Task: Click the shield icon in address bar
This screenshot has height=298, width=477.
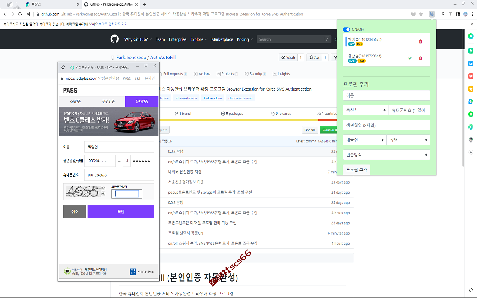Action: coord(413,14)
